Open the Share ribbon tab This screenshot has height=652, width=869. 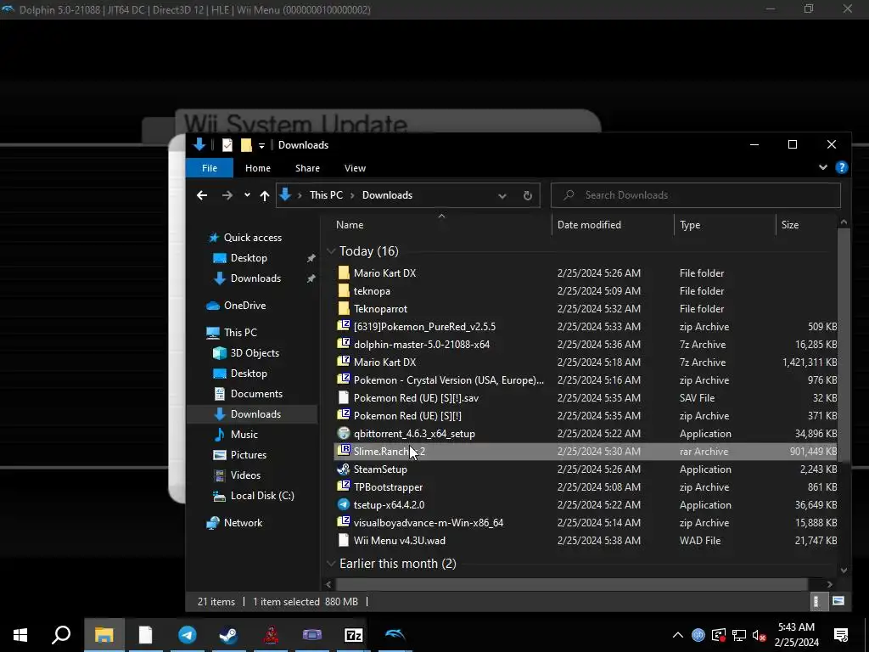[307, 168]
